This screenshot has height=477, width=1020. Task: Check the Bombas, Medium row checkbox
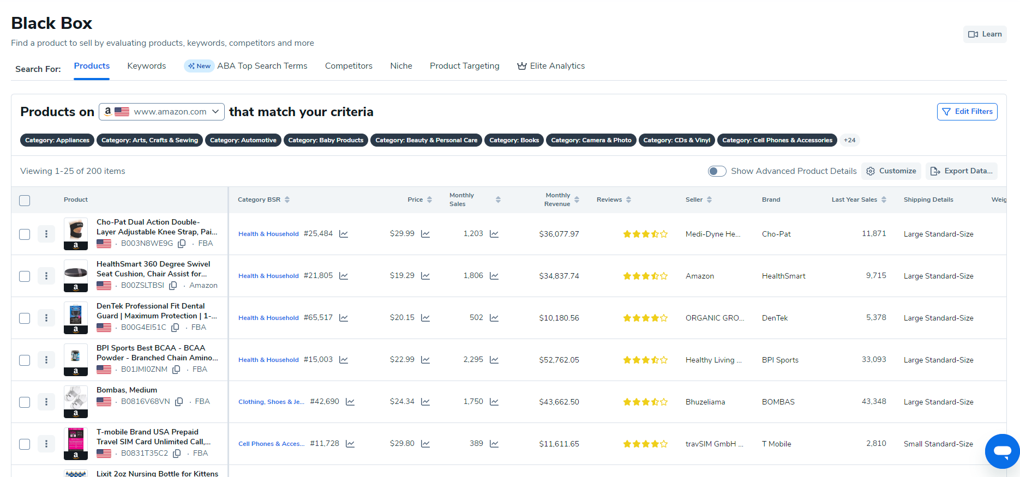pos(25,402)
